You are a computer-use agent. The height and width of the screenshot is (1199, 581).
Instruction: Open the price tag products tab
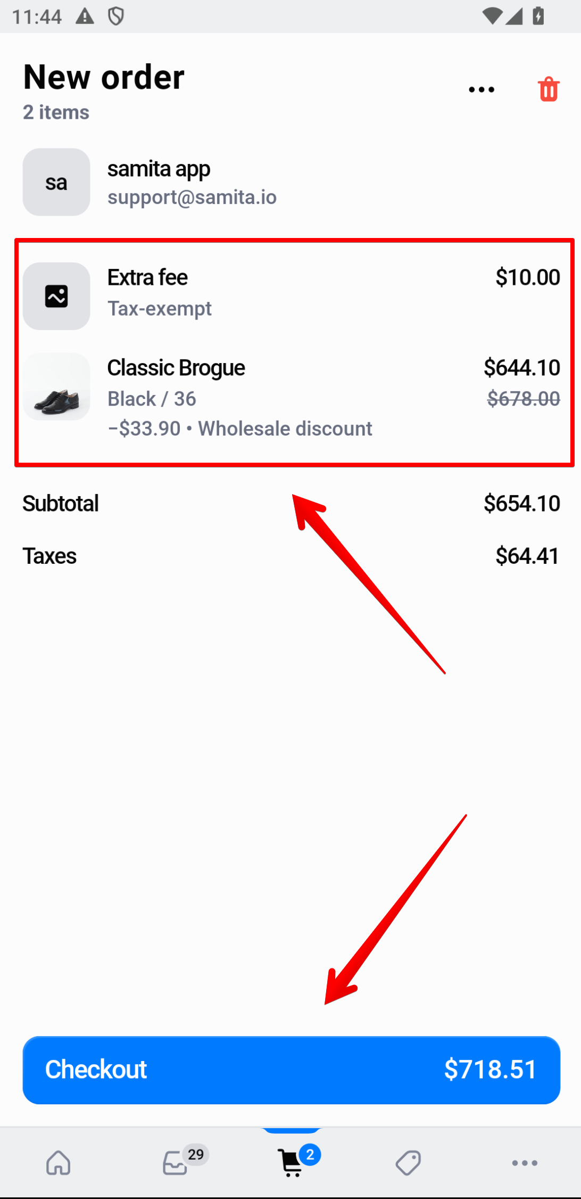pos(408,1162)
